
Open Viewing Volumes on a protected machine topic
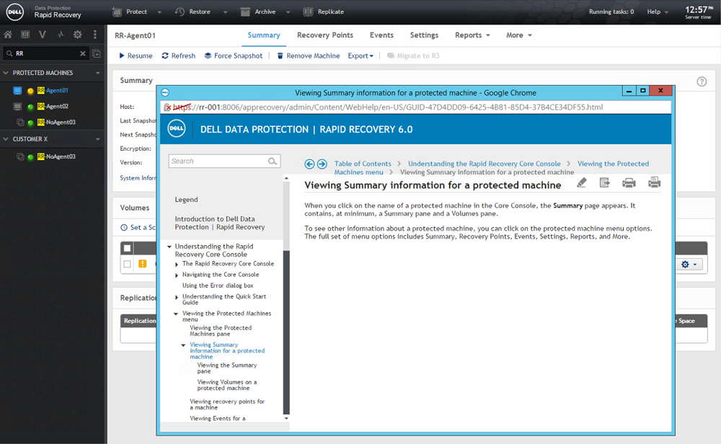pyautogui.click(x=227, y=385)
